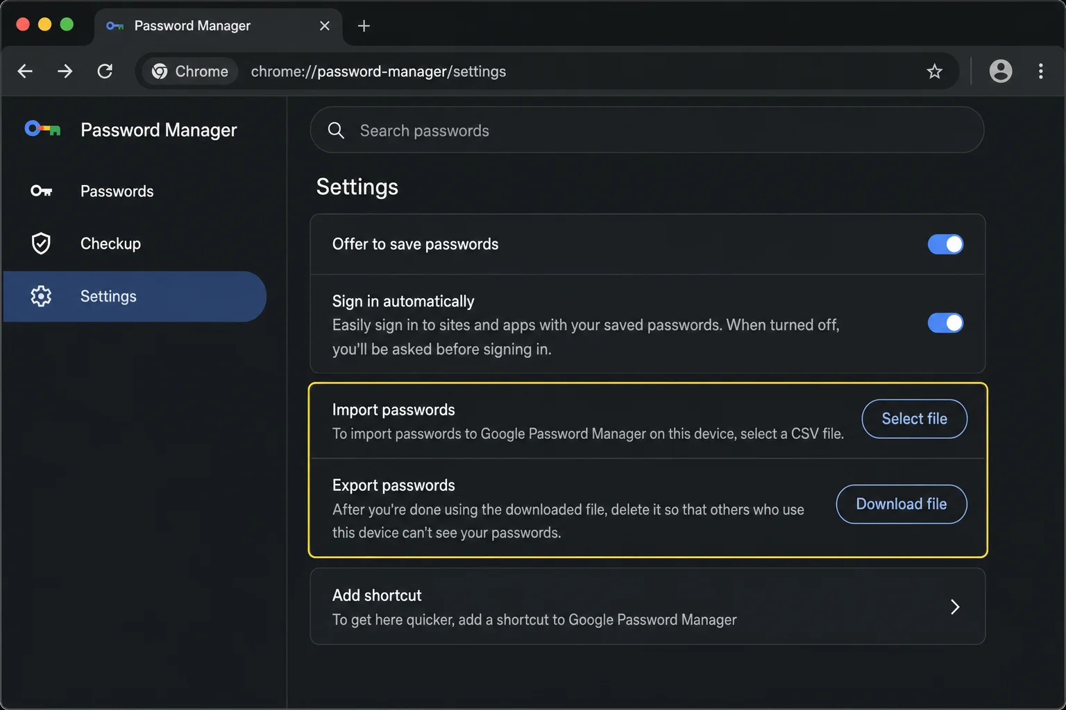The height and width of the screenshot is (710, 1066).
Task: Click the Settings page heading
Action: (357, 187)
